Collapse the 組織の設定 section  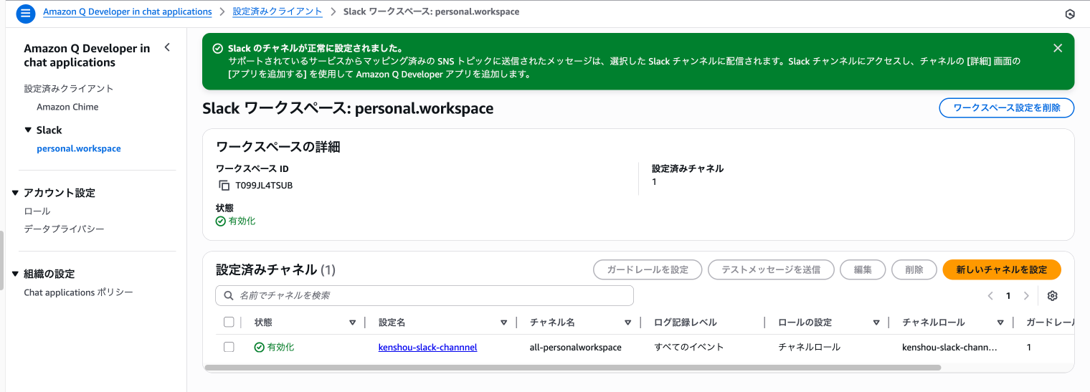pos(16,274)
